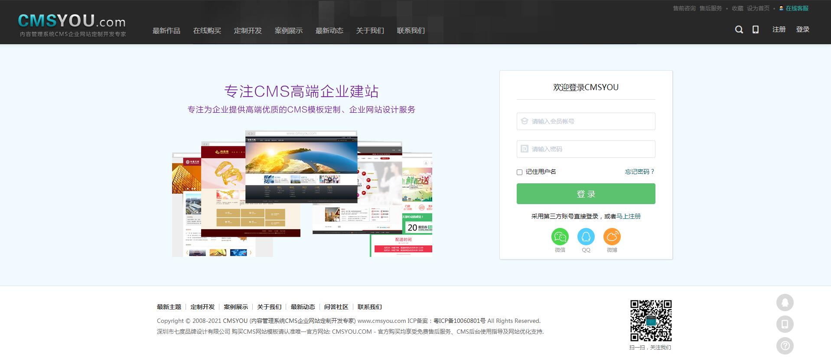Open footer link 问答社区
Image resolution: width=831 pixels, height=361 pixels.
pyautogui.click(x=336, y=307)
